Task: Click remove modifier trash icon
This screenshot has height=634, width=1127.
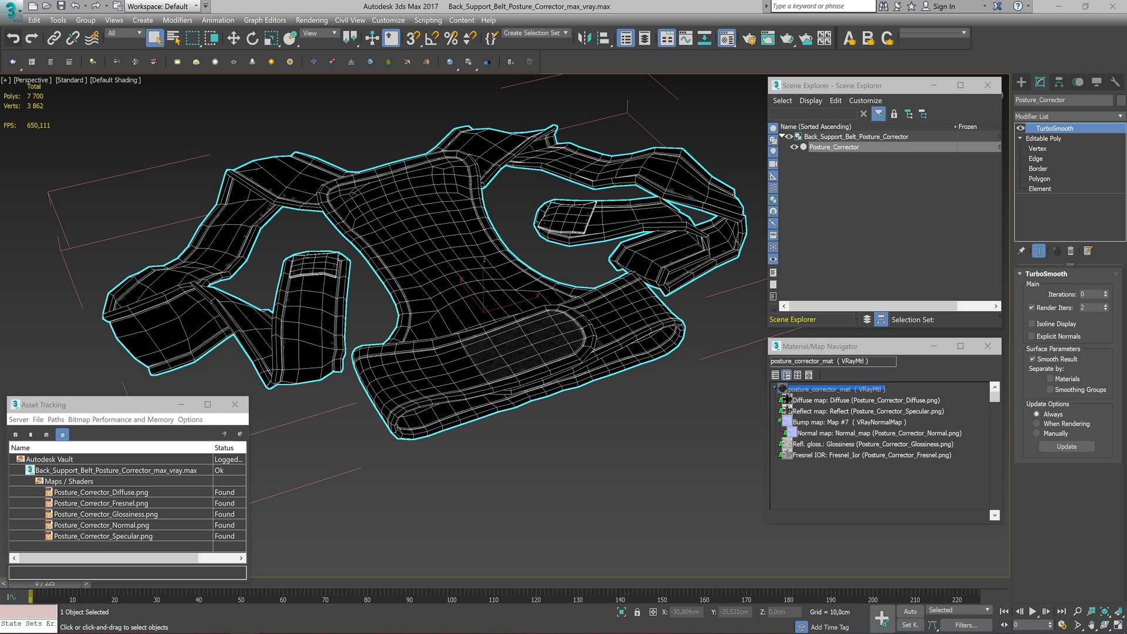Action: tap(1070, 251)
